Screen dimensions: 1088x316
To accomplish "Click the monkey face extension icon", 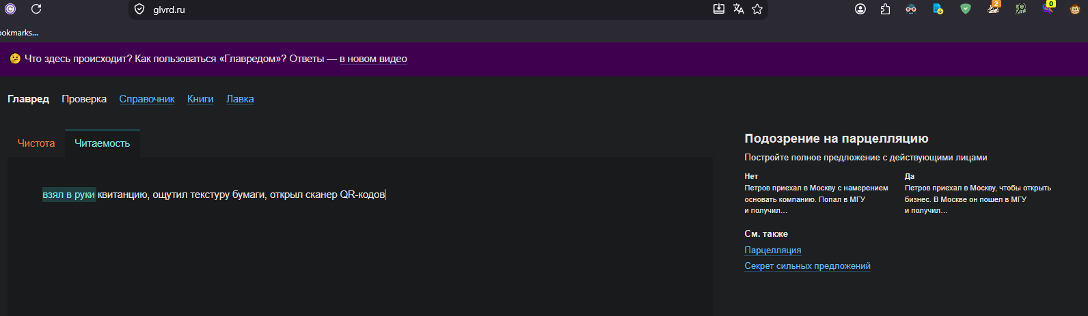I will coord(1075,9).
